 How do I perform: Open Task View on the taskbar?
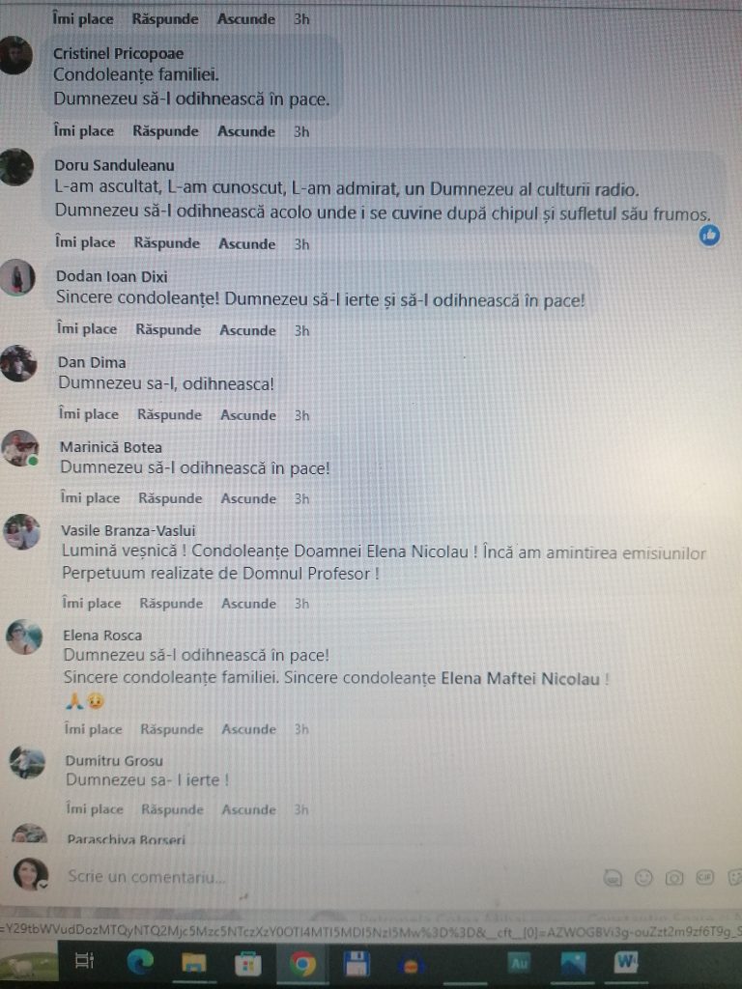[x=85, y=961]
